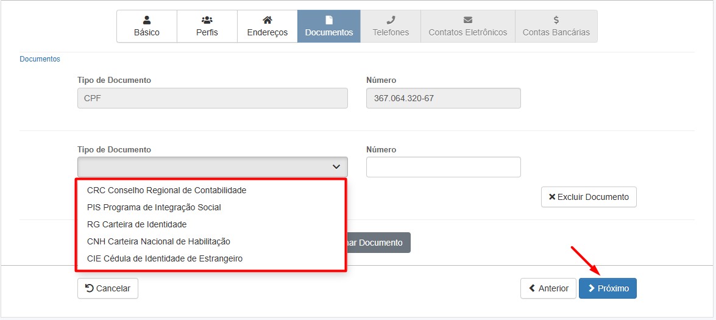Open the empty Tipo de Documento dropdown
Image resolution: width=716 pixels, height=320 pixels.
[x=212, y=167]
